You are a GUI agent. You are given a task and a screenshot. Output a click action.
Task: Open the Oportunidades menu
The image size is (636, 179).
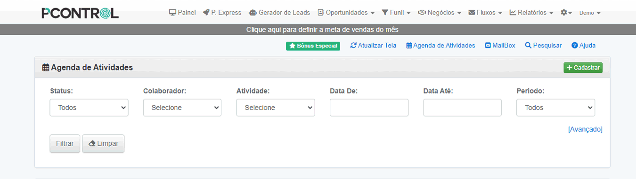pos(346,13)
